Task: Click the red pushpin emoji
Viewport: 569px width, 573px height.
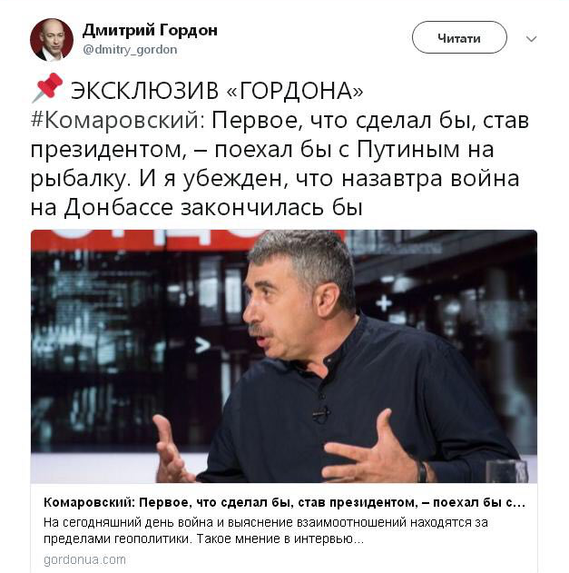Action: click(48, 87)
